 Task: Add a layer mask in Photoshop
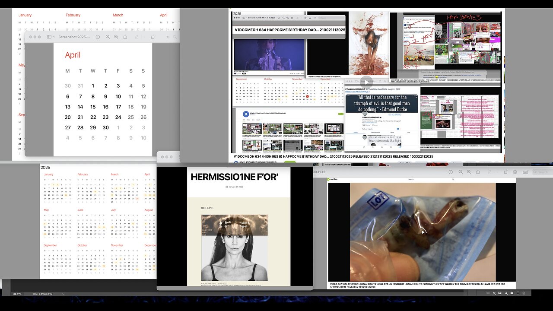tap(500, 293)
